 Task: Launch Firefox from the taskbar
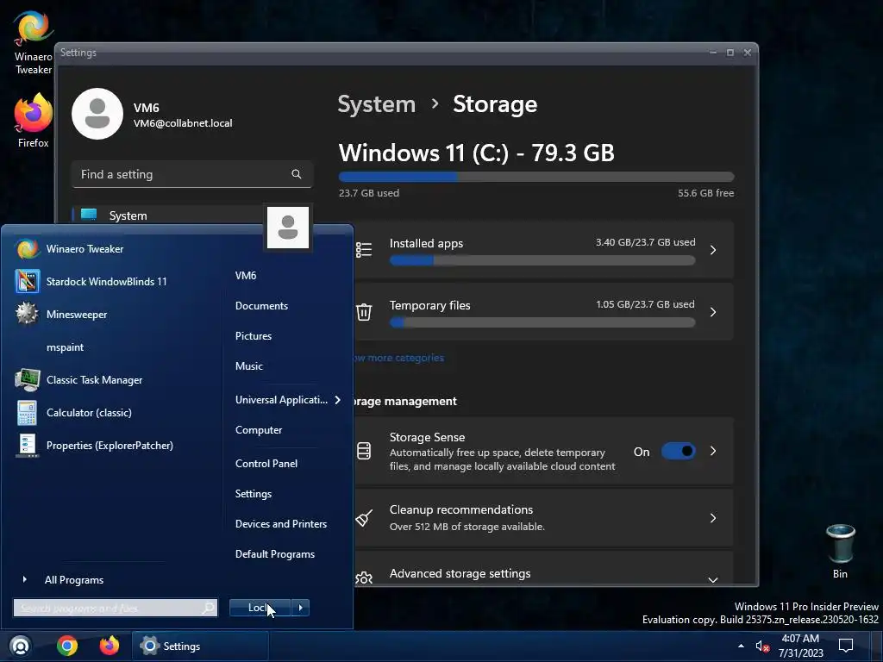pyautogui.click(x=110, y=646)
